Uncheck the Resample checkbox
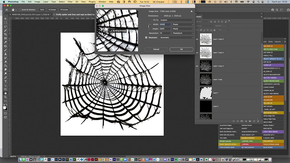Image resolution: width=290 pixels, height=163 pixels. click(x=146, y=37)
